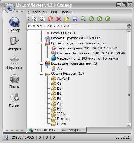Click the 26935 / 67065 status counter
This screenshot has height=143, width=134.
coord(23,137)
